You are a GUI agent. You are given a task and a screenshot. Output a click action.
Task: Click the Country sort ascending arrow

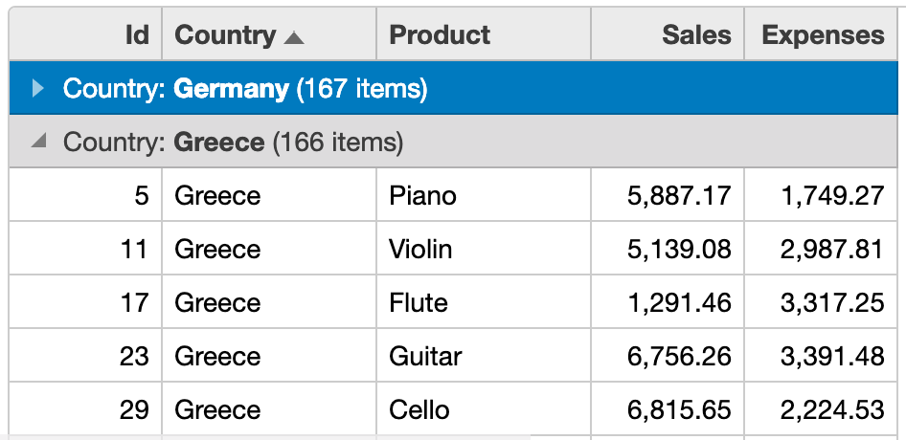293,37
